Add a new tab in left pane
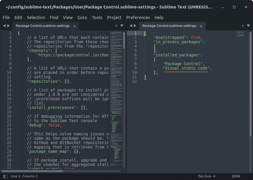The width and height of the screenshot is (253, 180). pyautogui.click(x=116, y=26)
